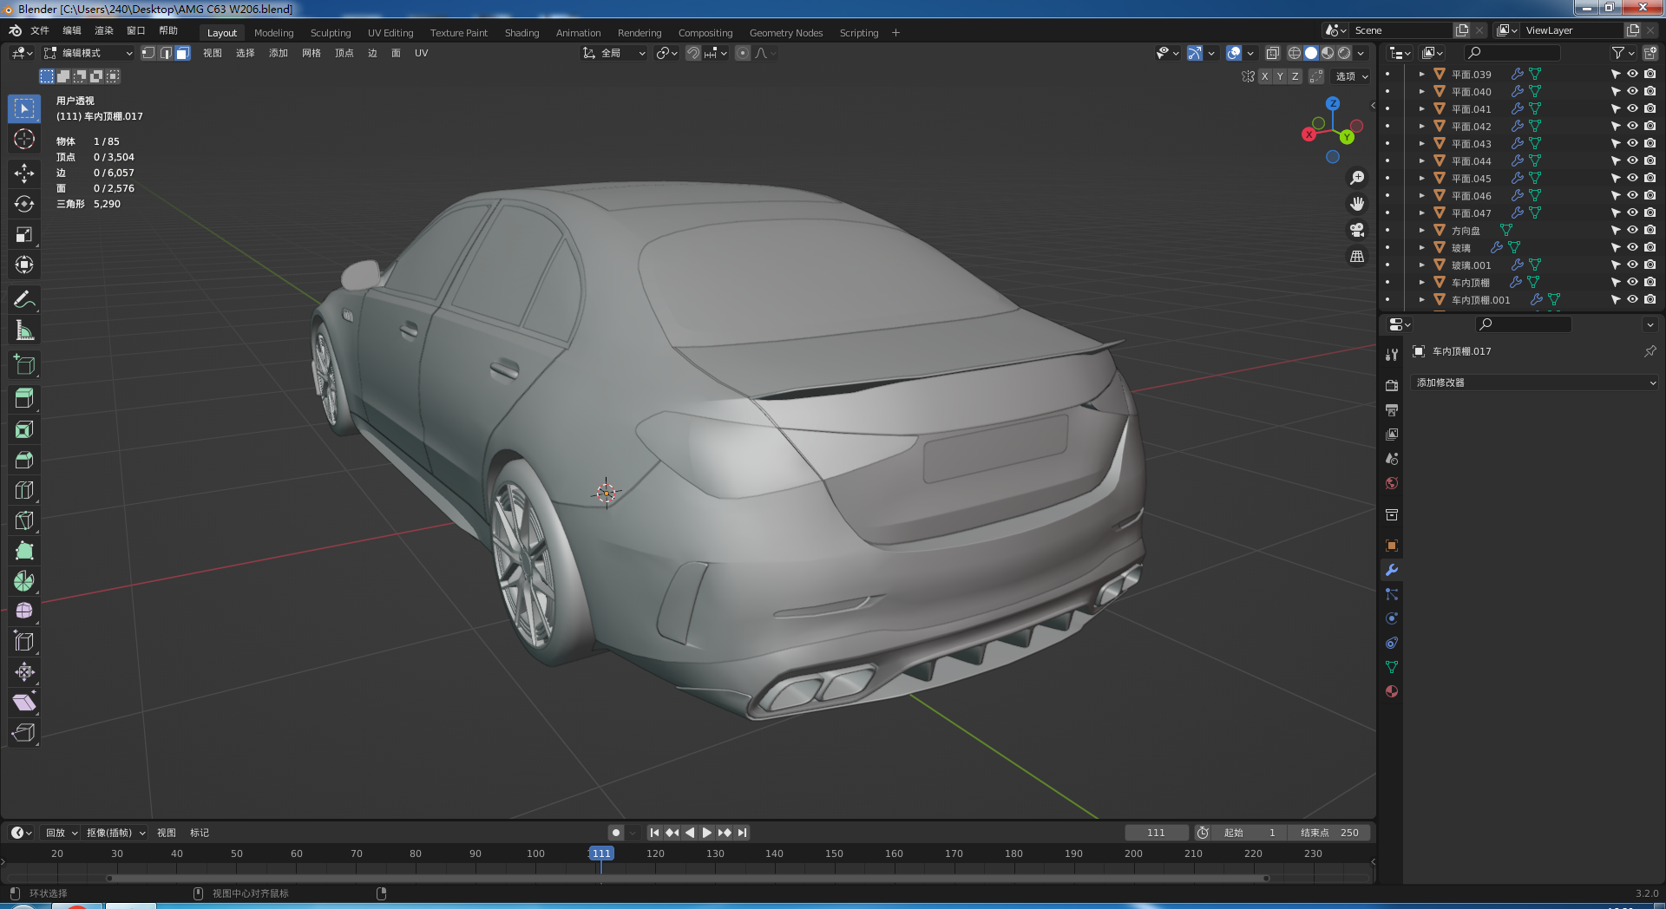Pick the Rip Region tool
Screen dimensions: 1666x909
[24, 733]
